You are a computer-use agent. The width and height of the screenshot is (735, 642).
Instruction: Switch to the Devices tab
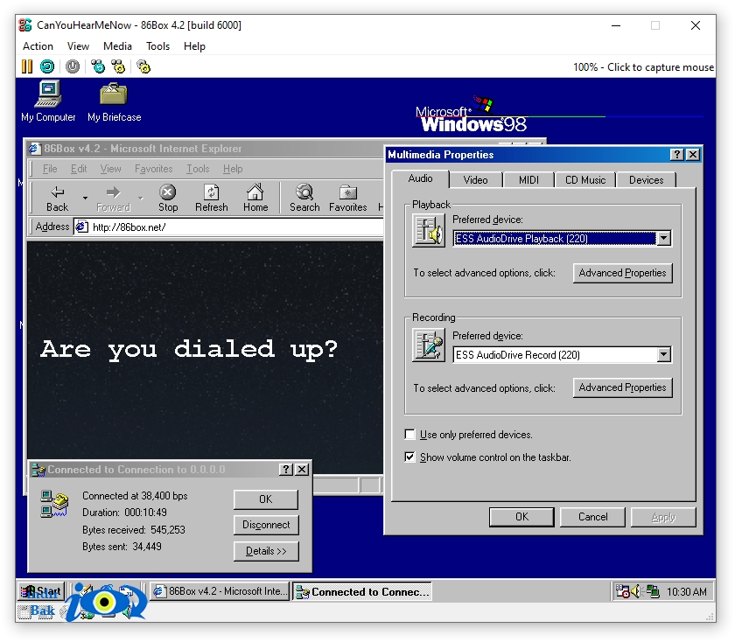tap(646, 180)
